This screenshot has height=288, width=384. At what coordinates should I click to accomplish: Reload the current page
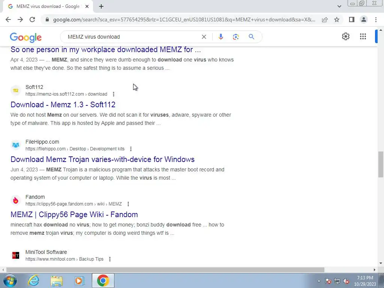32,19
